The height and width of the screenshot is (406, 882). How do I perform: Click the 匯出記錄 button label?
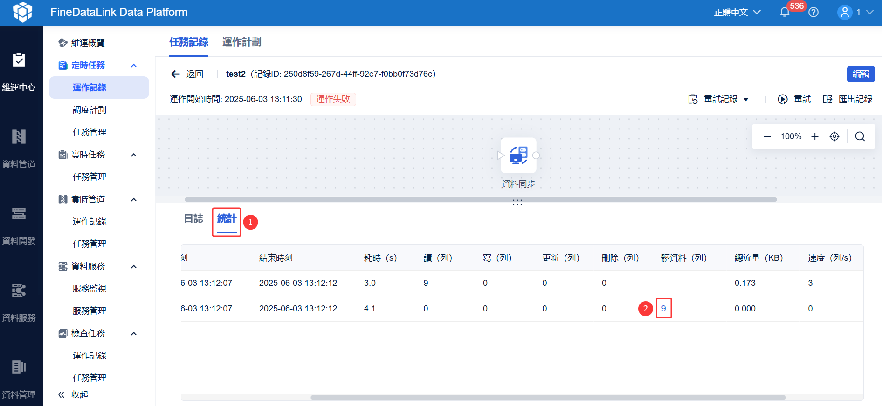pyautogui.click(x=855, y=99)
